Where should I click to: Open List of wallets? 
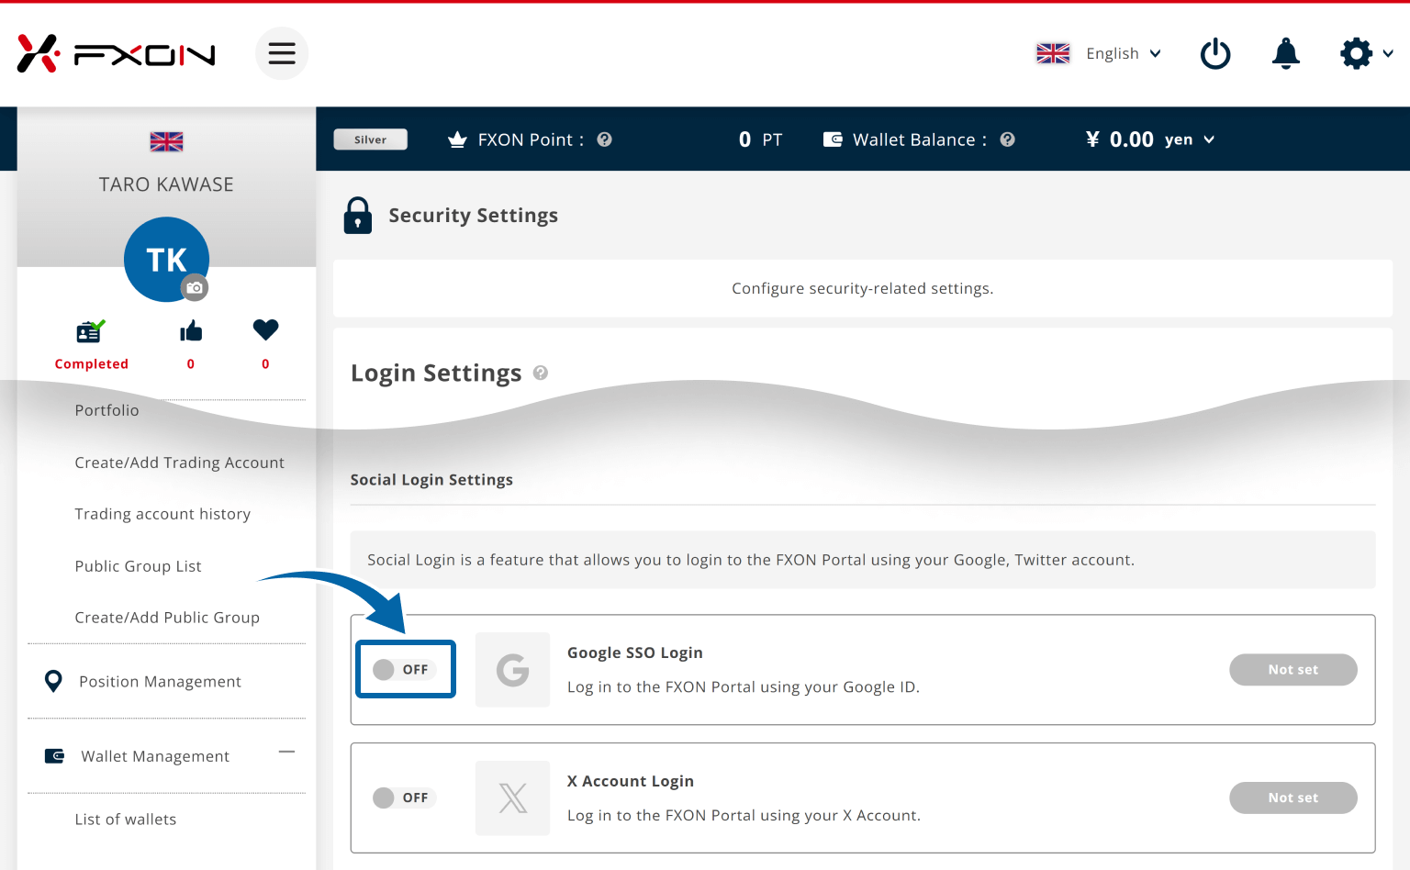[125, 820]
